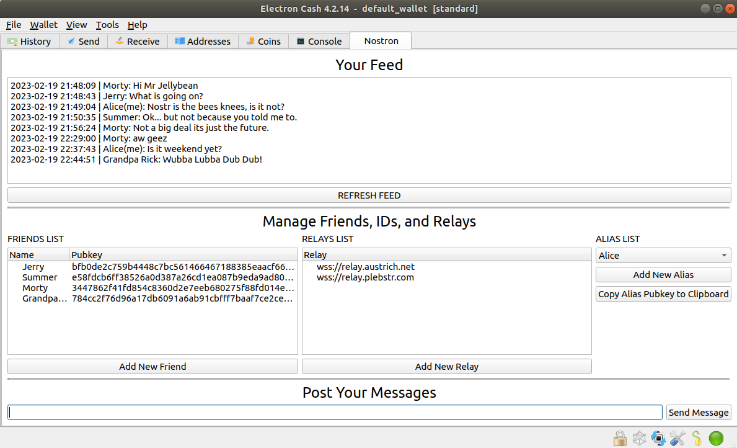
Task: Open the Tools menu
Action: click(107, 25)
